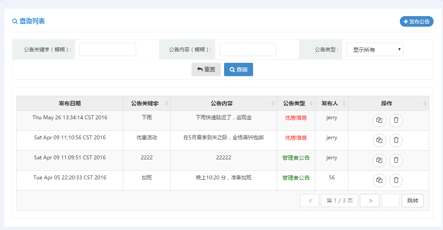The width and height of the screenshot is (443, 230).
Task: Click the date Thu May 26 13:34:14 CST 2016
Action: 70,117
